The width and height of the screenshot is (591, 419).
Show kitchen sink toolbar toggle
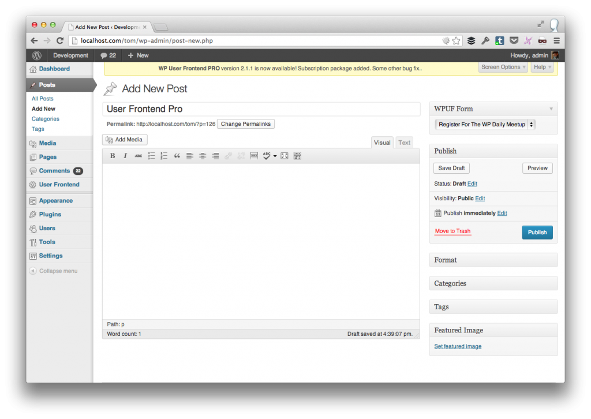tap(297, 156)
